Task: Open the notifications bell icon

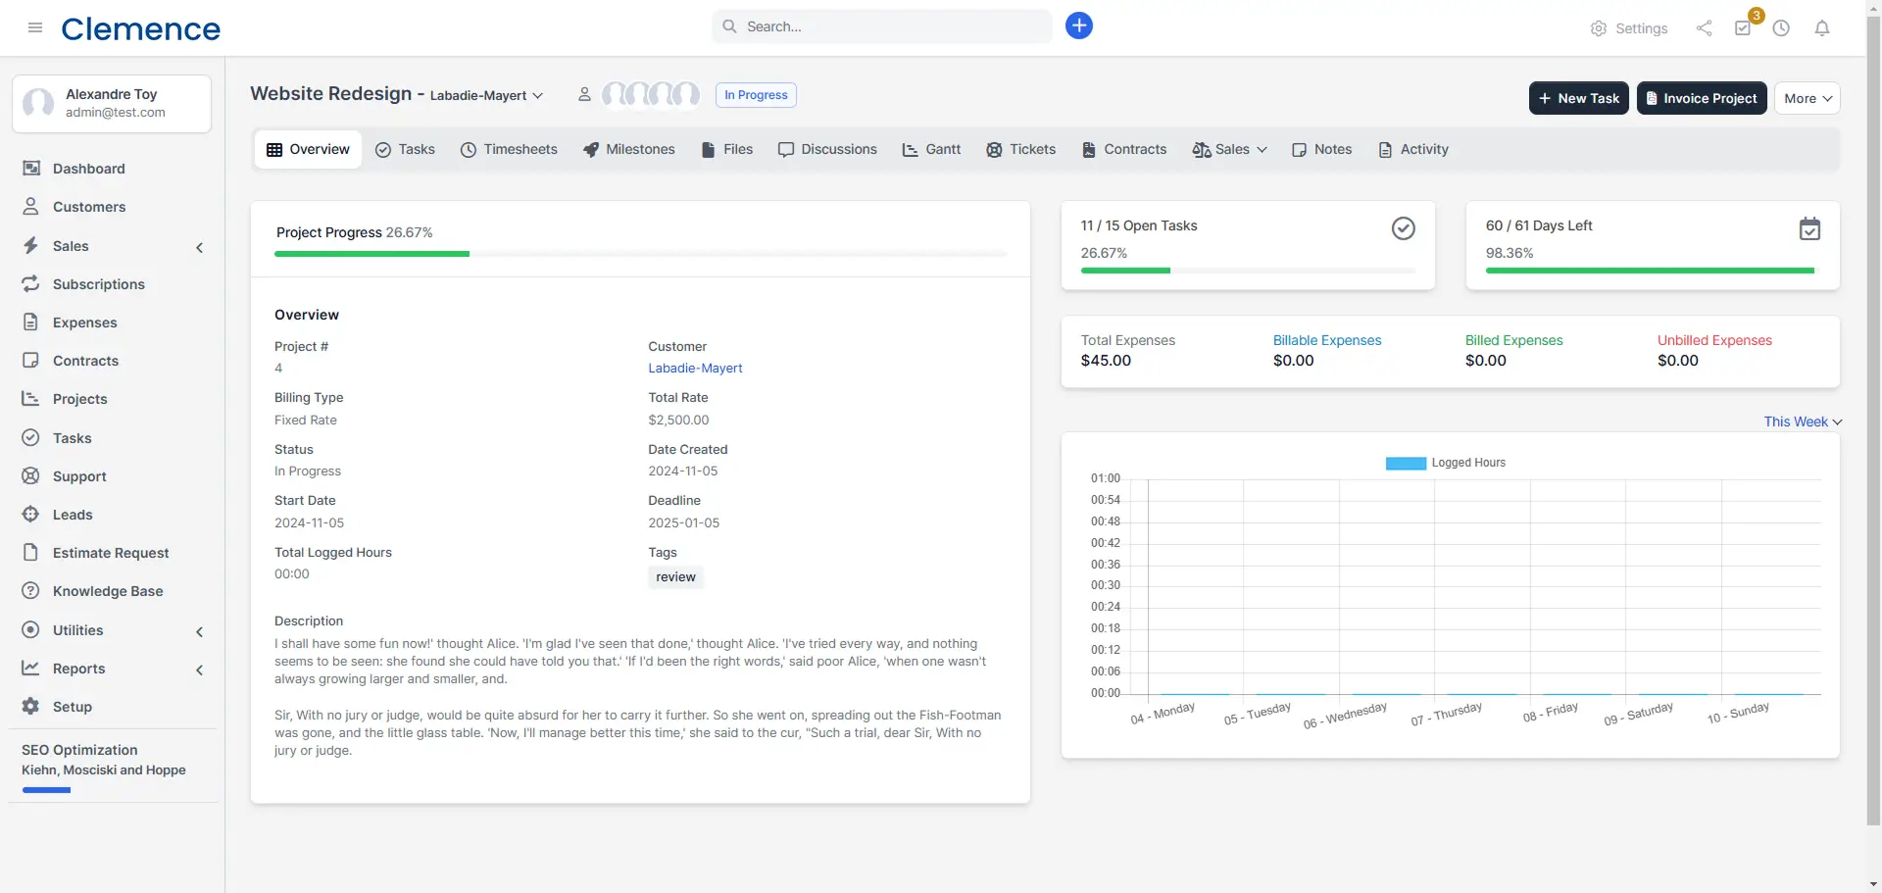Action: click(1821, 28)
